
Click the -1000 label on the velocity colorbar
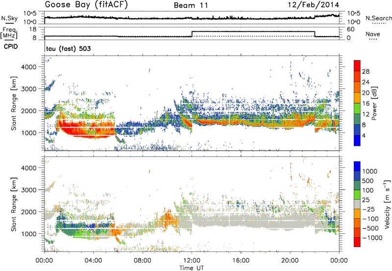[372, 238]
